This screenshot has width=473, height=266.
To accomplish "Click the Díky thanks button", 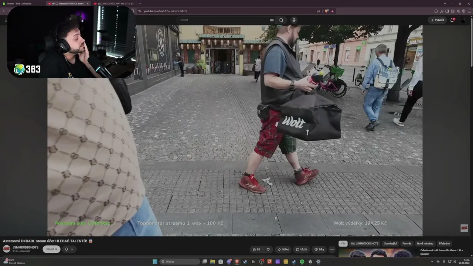I will pos(319,249).
